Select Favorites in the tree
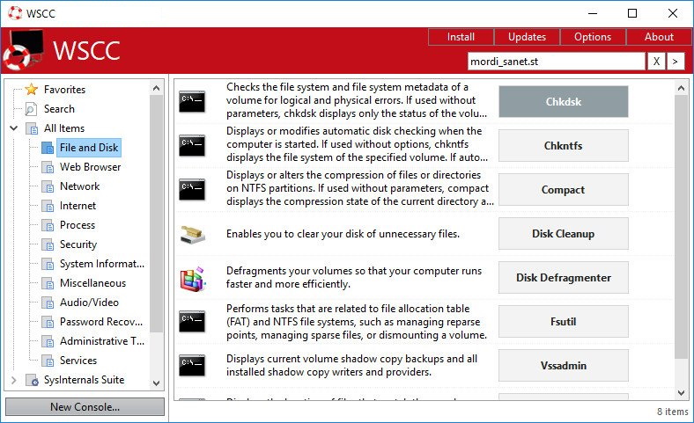The image size is (694, 423). click(x=64, y=90)
